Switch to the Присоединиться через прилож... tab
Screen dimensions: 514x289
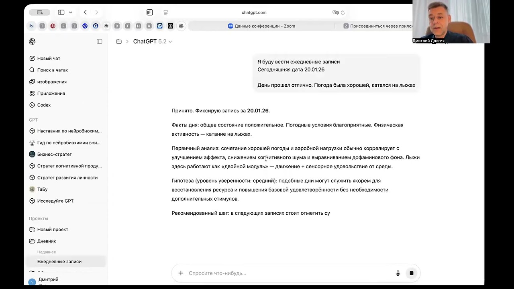[x=377, y=26]
